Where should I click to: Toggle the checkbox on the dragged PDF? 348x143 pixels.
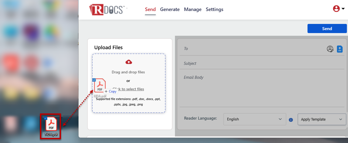[94, 80]
